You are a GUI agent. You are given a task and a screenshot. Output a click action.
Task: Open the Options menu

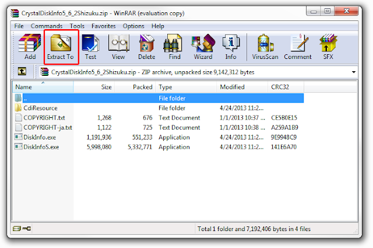[x=133, y=26]
